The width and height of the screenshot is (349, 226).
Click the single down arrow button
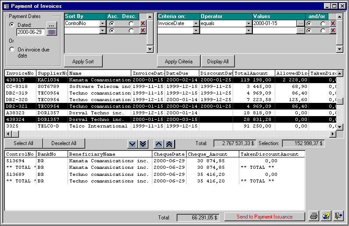click(x=132, y=144)
